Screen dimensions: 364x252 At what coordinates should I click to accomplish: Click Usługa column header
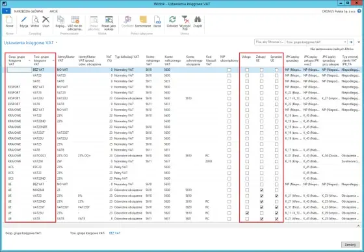[x=246, y=57]
